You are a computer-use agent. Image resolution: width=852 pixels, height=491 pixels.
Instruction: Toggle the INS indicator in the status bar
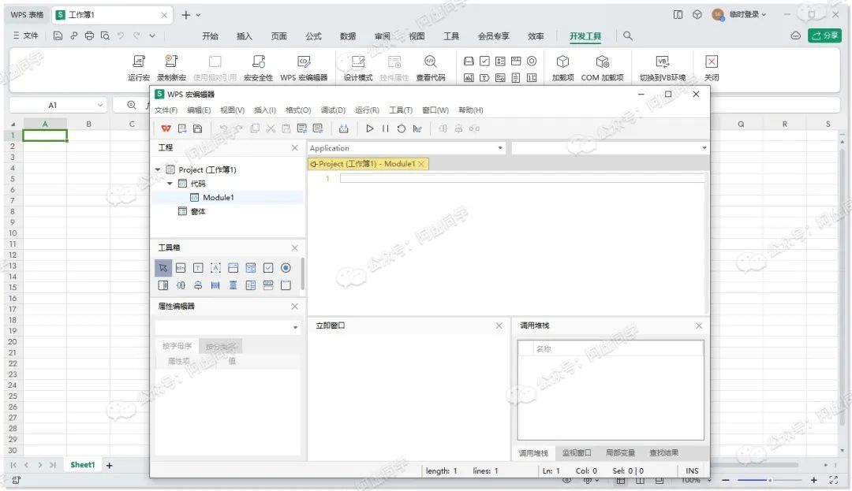(x=692, y=471)
